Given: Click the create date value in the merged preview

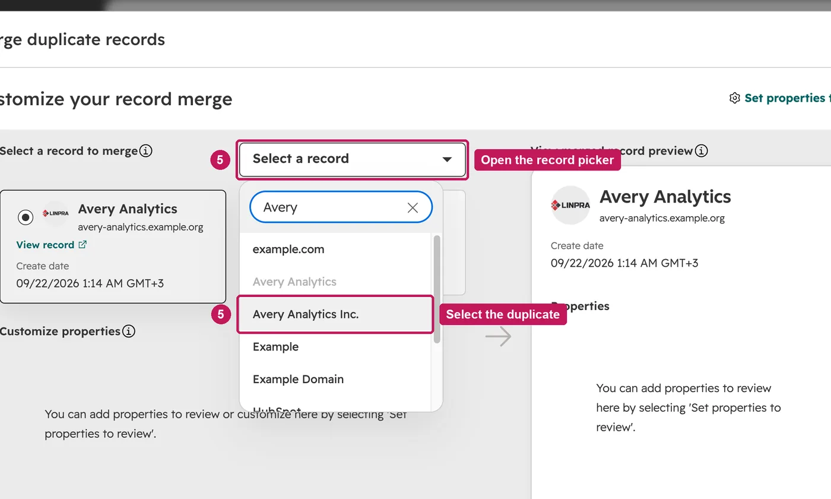Looking at the screenshot, I should [x=624, y=263].
